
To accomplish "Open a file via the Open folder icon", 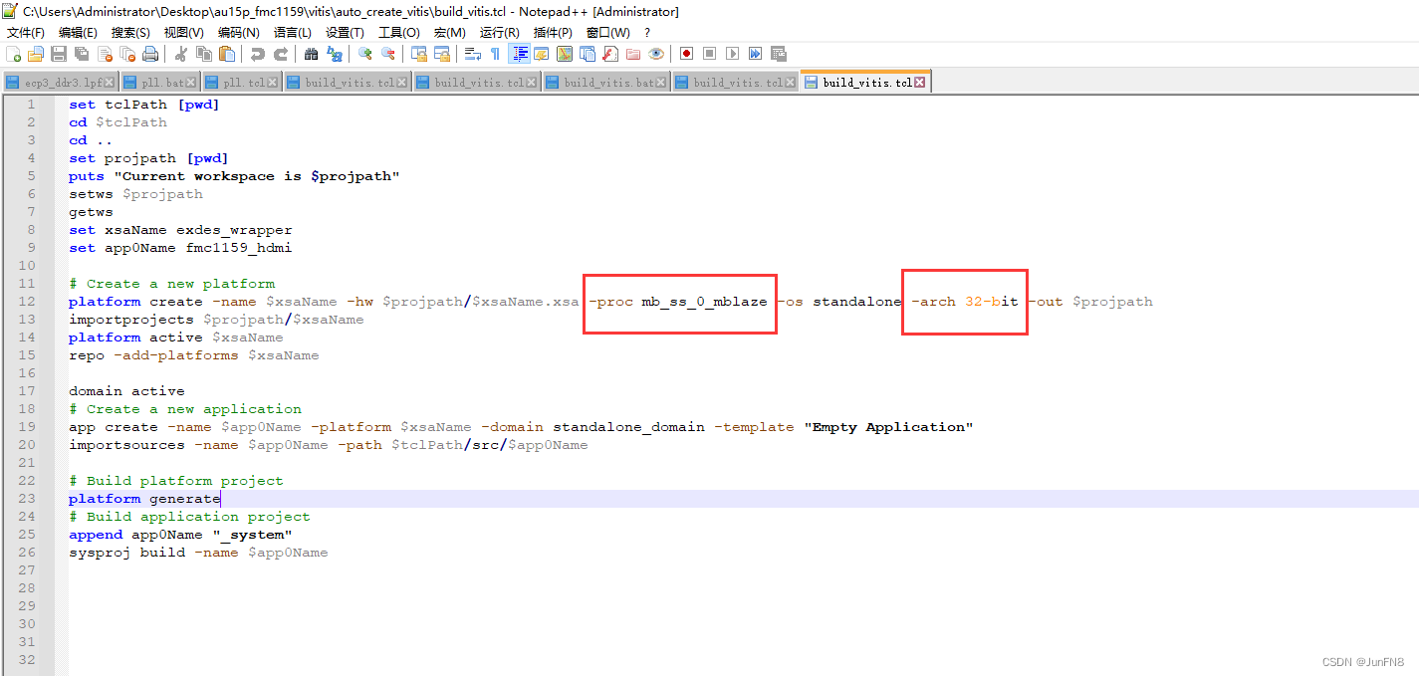I will tap(36, 54).
